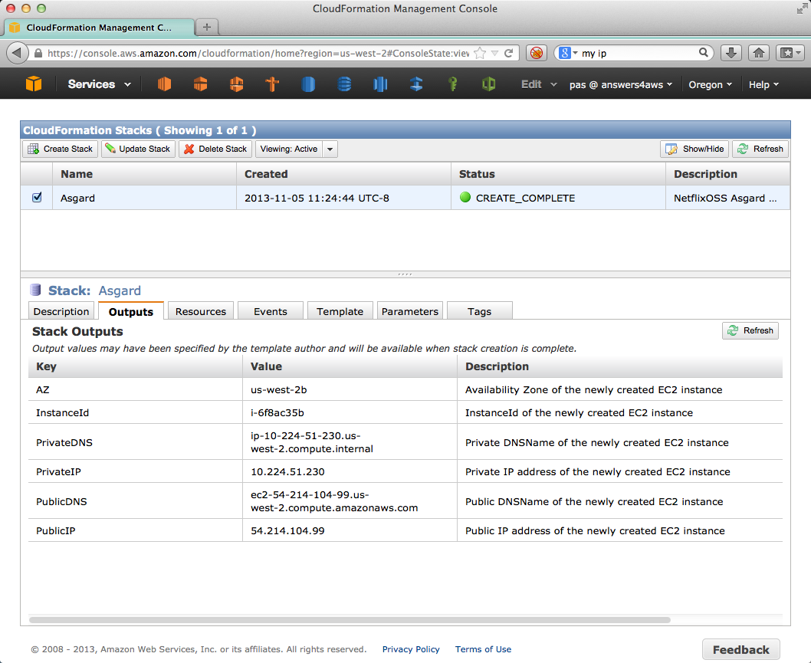The image size is (811, 663).
Task: Expand the Help dropdown menu
Action: (763, 85)
